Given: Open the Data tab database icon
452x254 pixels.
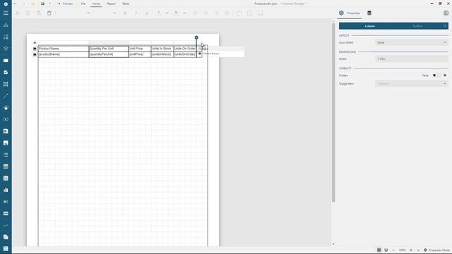Looking at the screenshot, I should [x=369, y=13].
